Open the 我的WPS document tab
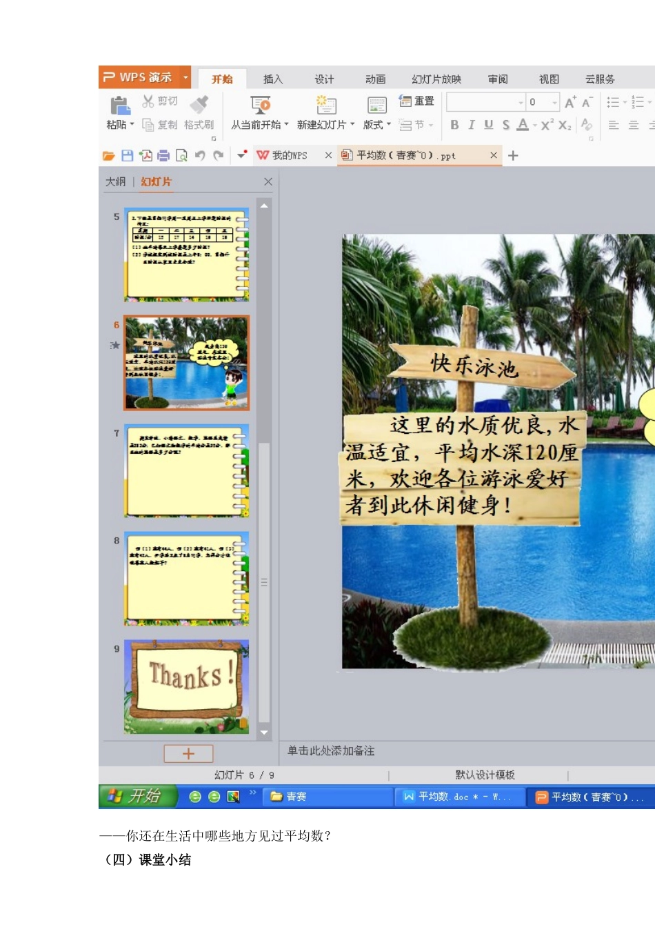The height and width of the screenshot is (927, 655). click(x=288, y=156)
